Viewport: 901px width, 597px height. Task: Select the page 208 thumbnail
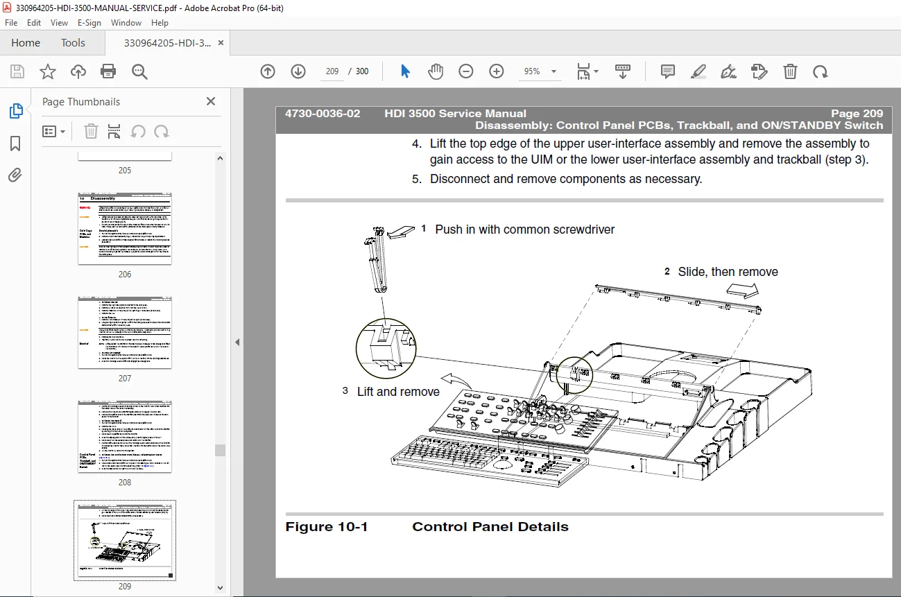124,437
